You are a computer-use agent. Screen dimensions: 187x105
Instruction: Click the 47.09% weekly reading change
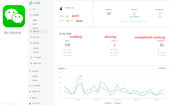pos(68,52)
